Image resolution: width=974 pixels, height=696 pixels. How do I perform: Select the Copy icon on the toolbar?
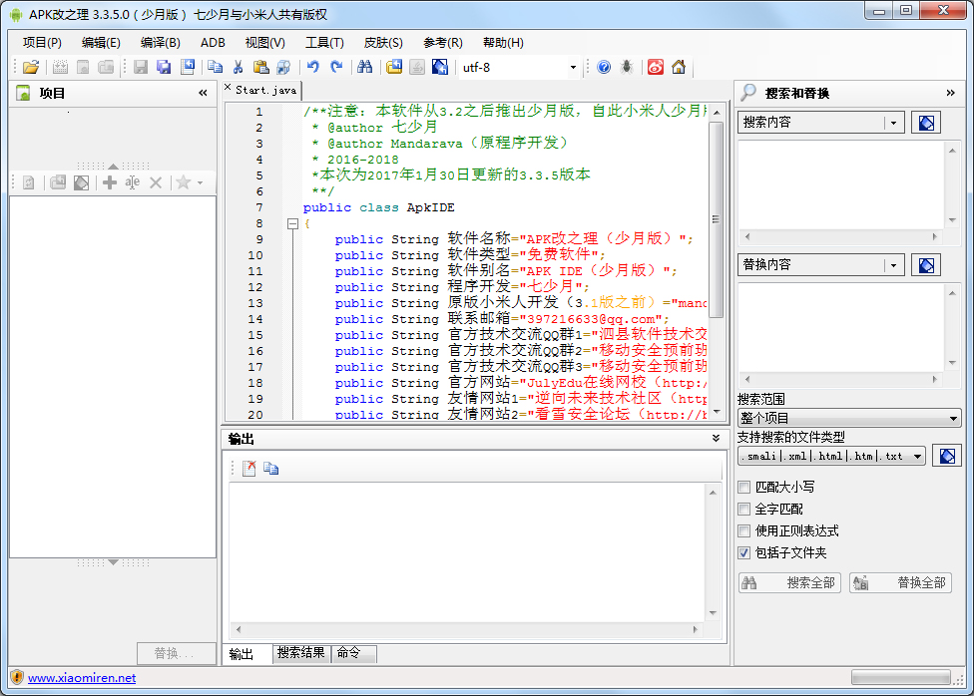[x=216, y=67]
